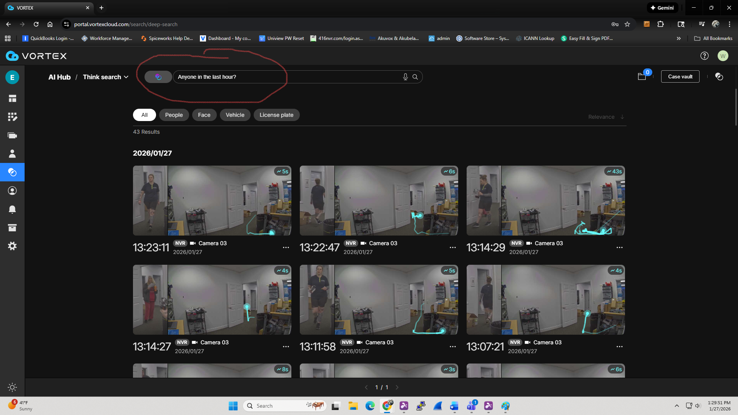Viewport: 738px width, 415px height.
Task: Select the People filter tab
Action: tap(174, 115)
